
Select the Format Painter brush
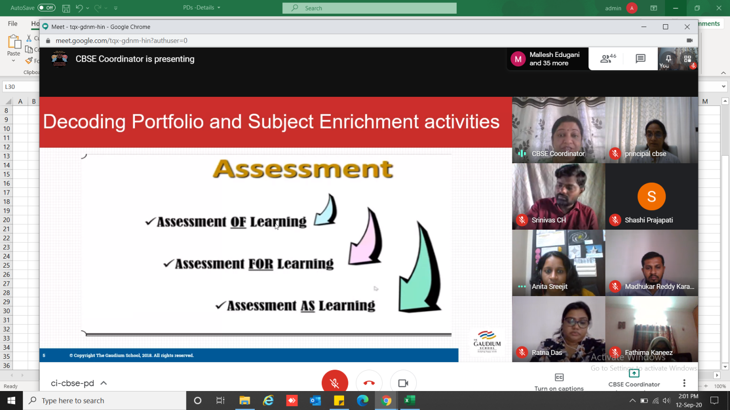tap(29, 61)
